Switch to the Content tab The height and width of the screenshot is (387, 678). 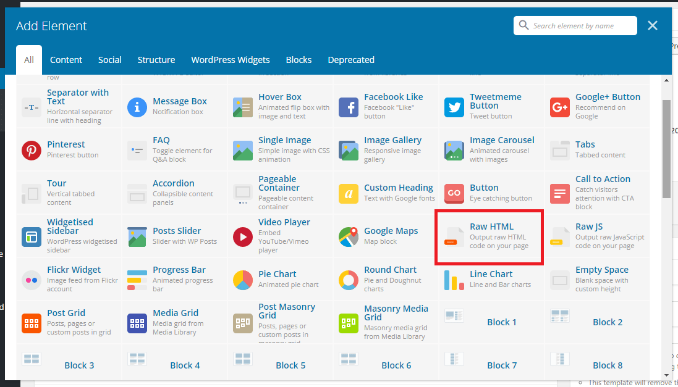click(x=66, y=60)
